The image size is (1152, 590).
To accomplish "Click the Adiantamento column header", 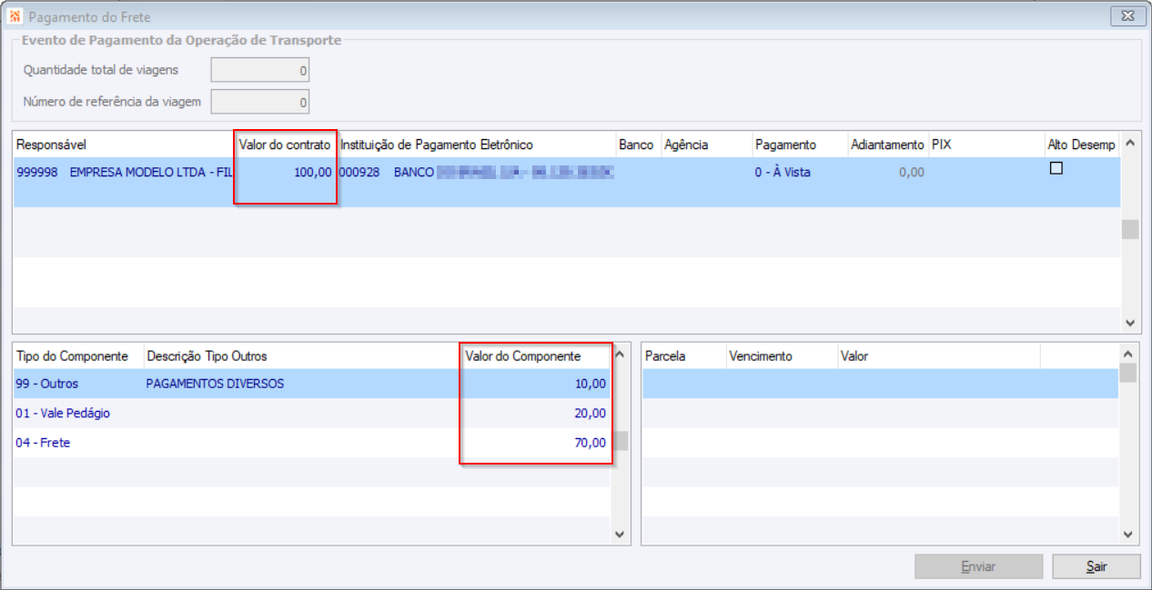I will point(887,145).
